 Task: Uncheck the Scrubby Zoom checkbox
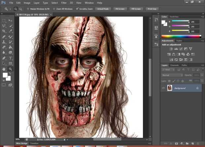[x=77, y=9]
